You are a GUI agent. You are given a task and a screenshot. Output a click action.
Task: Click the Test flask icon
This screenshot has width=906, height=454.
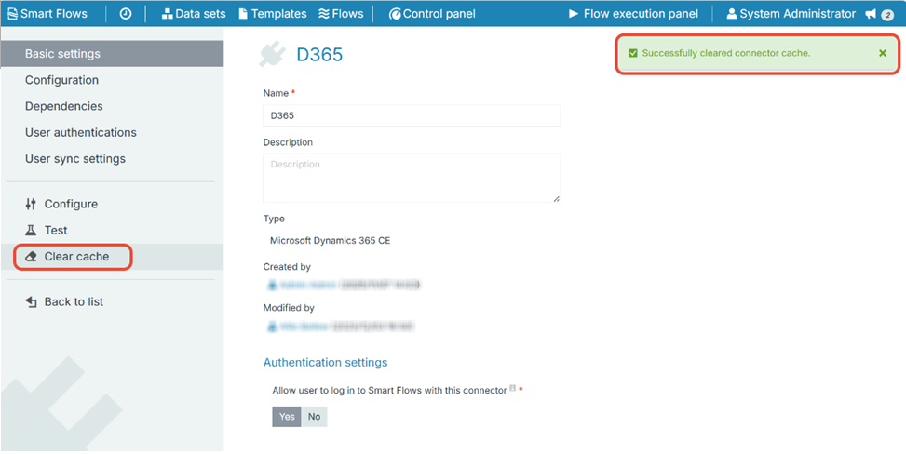click(x=31, y=230)
